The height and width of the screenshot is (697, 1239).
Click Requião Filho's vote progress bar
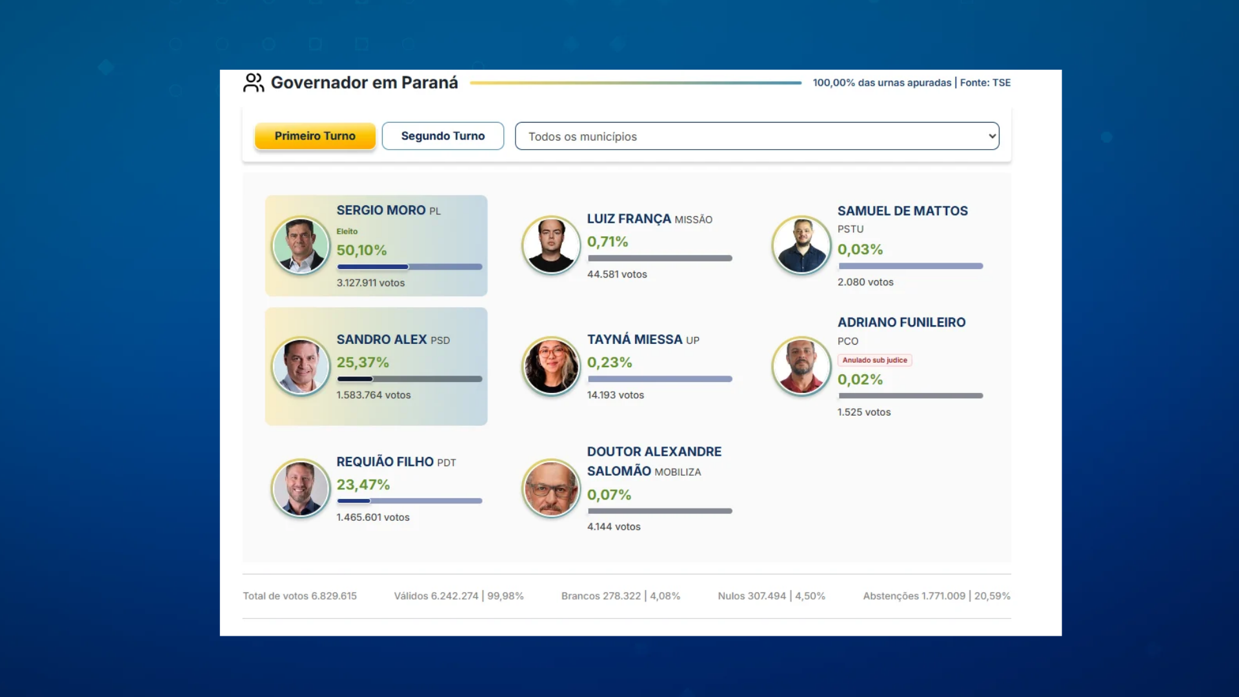[x=410, y=501]
